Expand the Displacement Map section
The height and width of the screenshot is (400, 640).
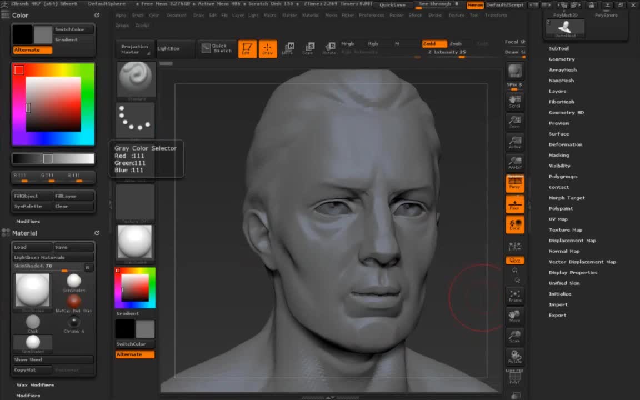click(572, 241)
